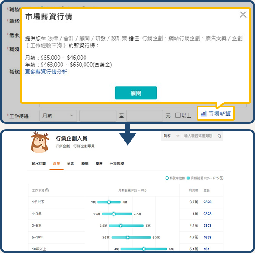Switch to the 公司規模 tab
The height and width of the screenshot is (253, 255).
(116, 164)
